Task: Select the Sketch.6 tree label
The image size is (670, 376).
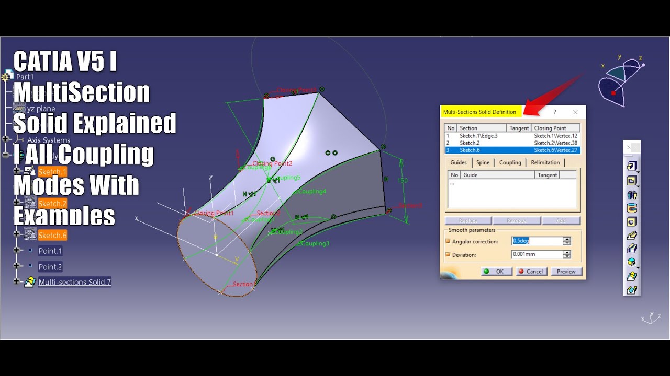Action: (52, 236)
